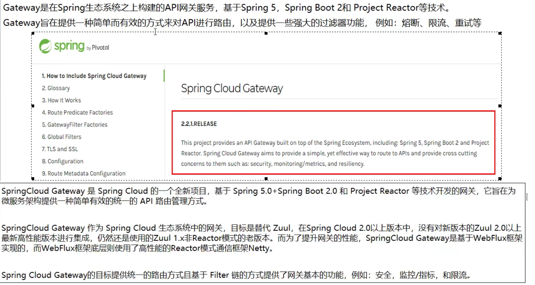Click the line 'Gateway旨在提供一种简单而有效的方式'

pyautogui.click(x=242, y=23)
